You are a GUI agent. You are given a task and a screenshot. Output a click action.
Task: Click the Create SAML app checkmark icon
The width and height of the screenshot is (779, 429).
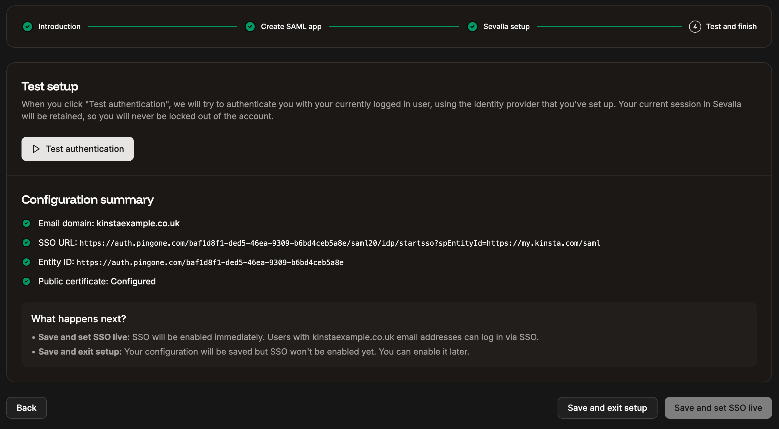[x=250, y=26]
